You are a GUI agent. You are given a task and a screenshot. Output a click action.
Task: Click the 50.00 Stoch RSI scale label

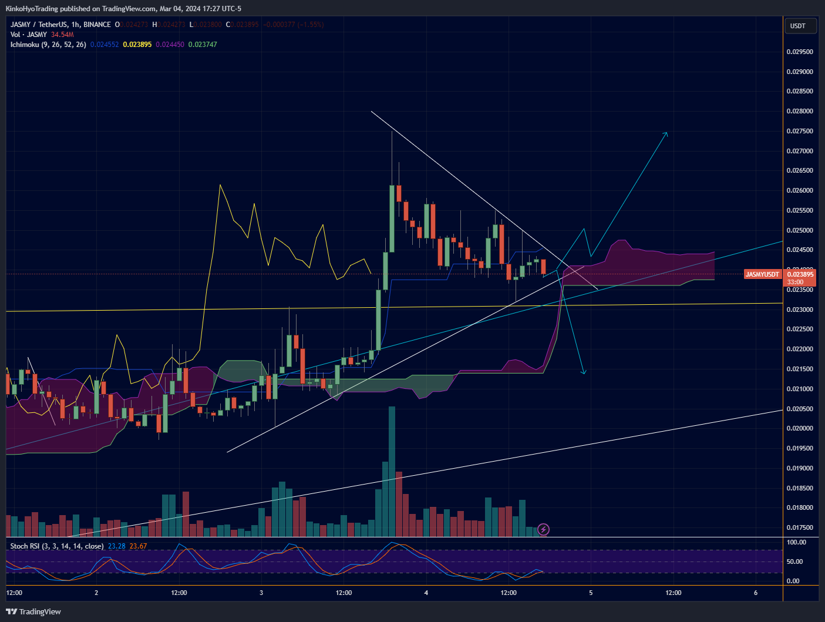(794, 562)
